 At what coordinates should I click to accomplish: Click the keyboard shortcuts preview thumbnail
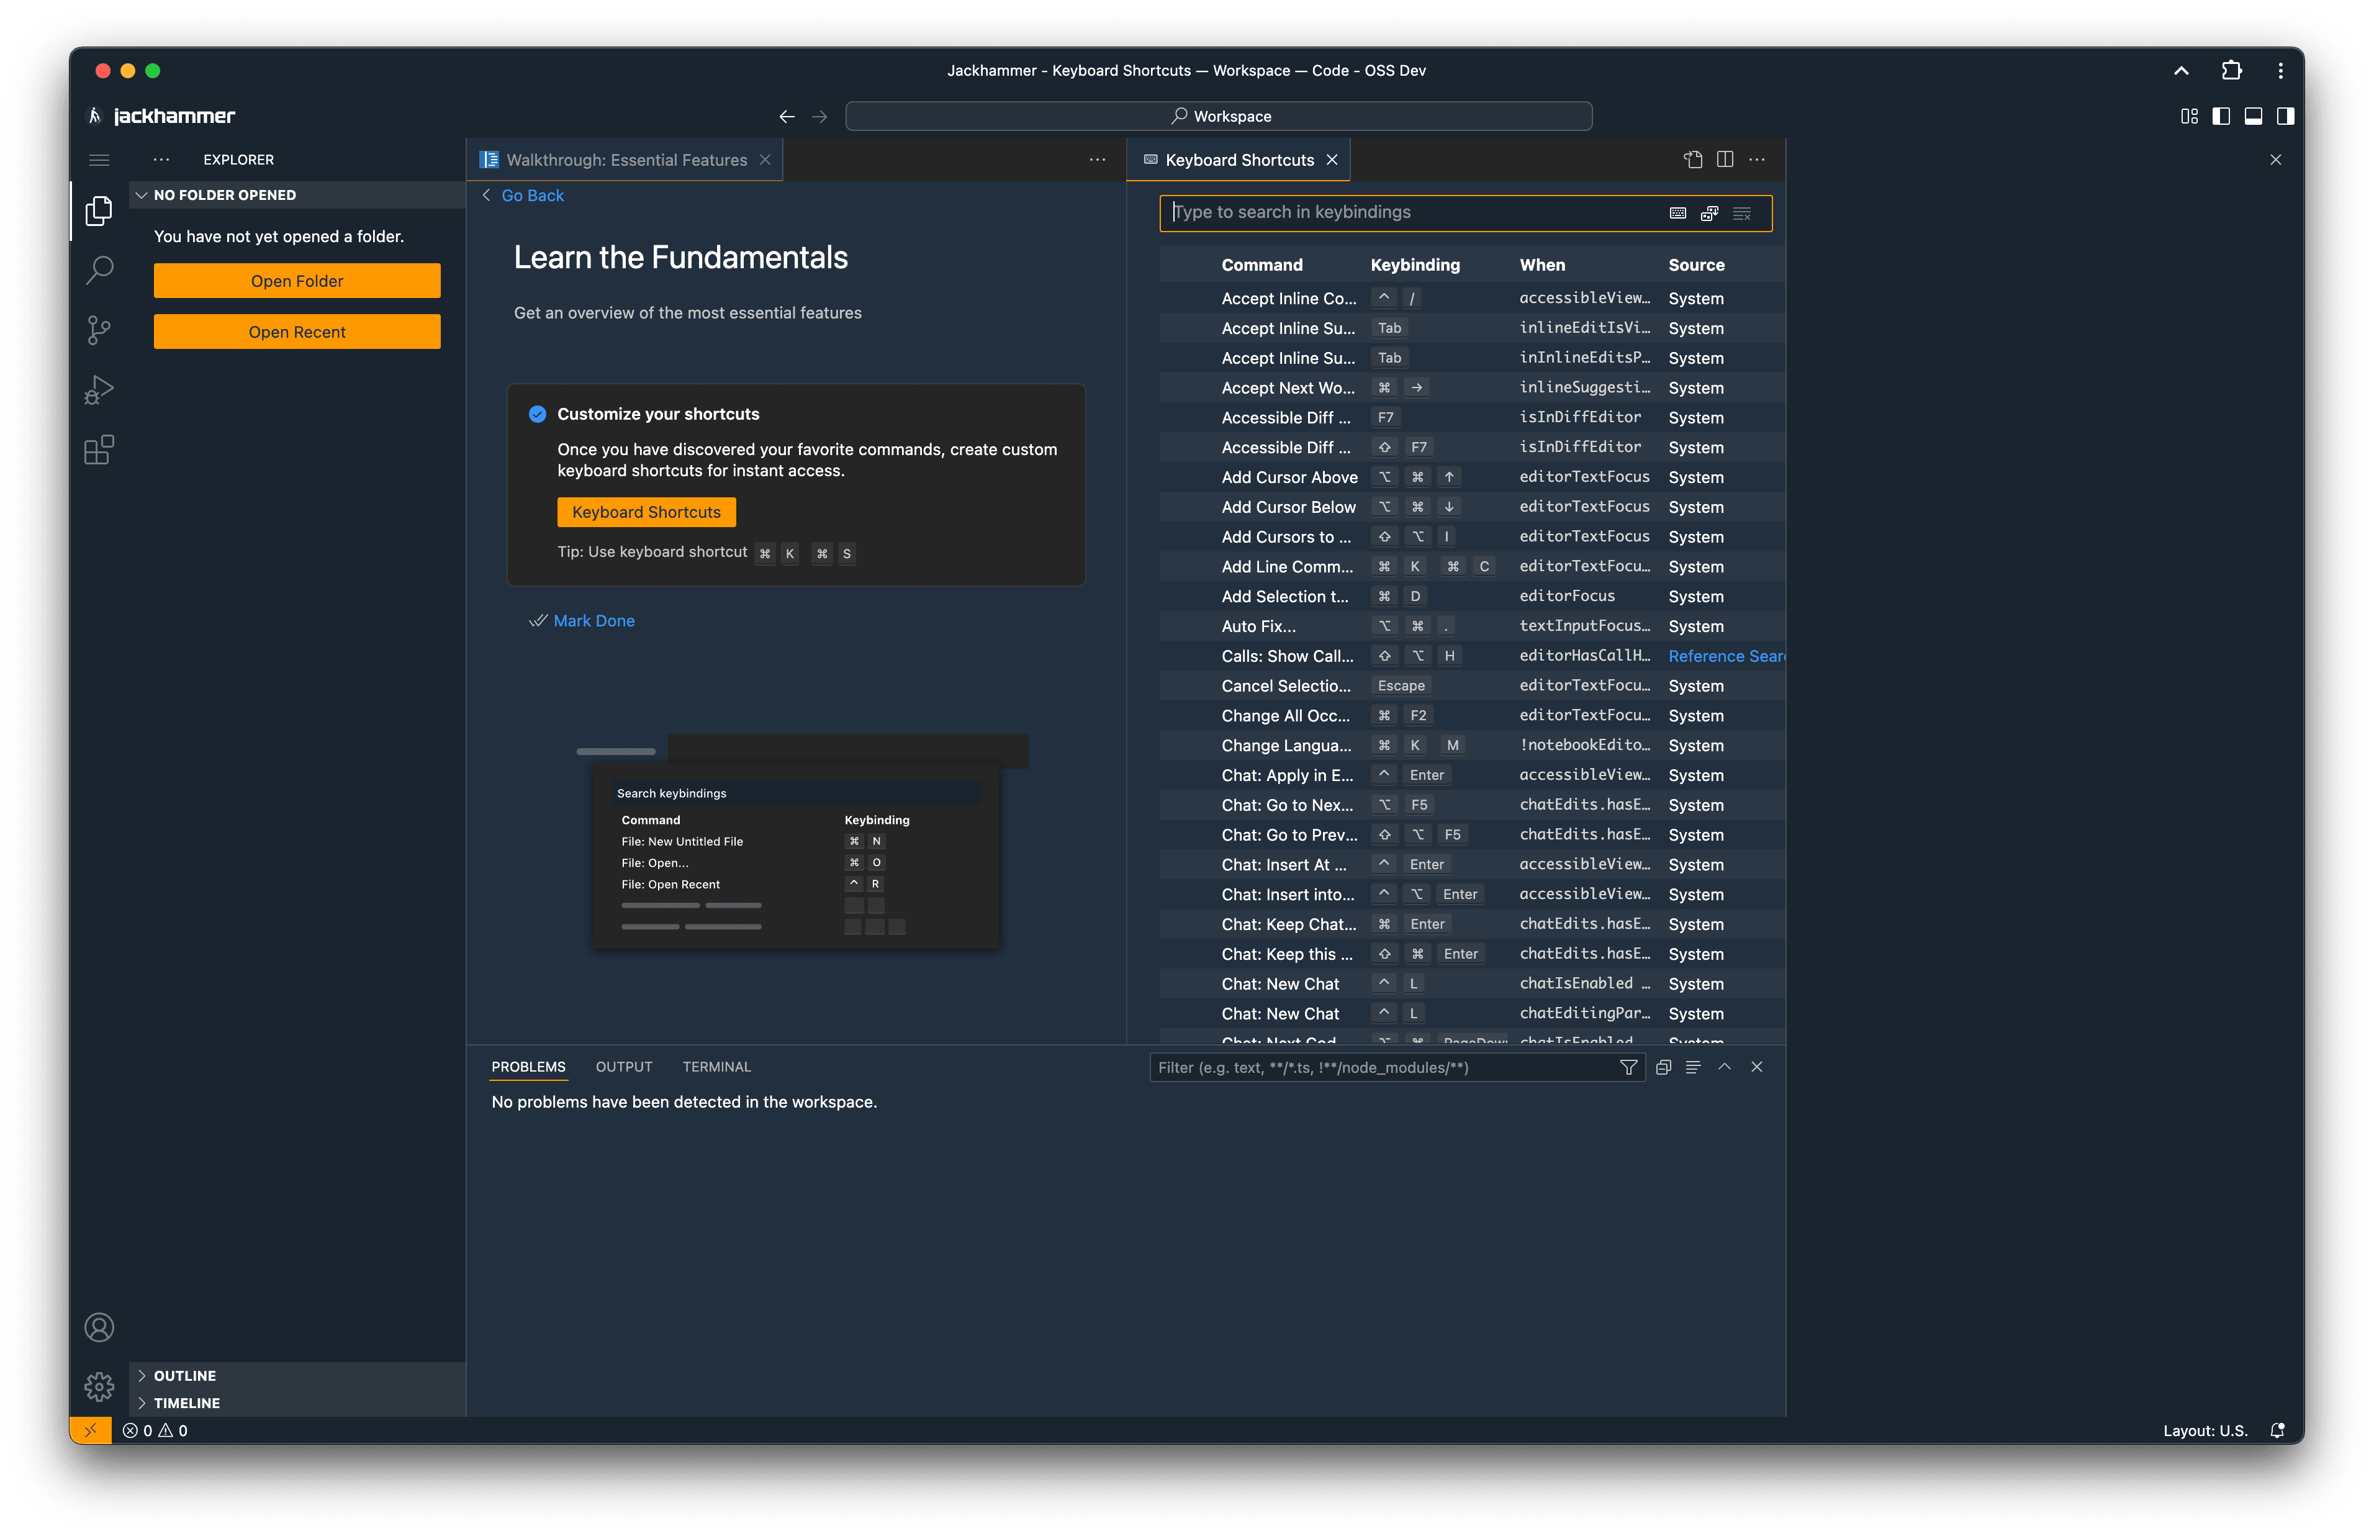(x=801, y=842)
